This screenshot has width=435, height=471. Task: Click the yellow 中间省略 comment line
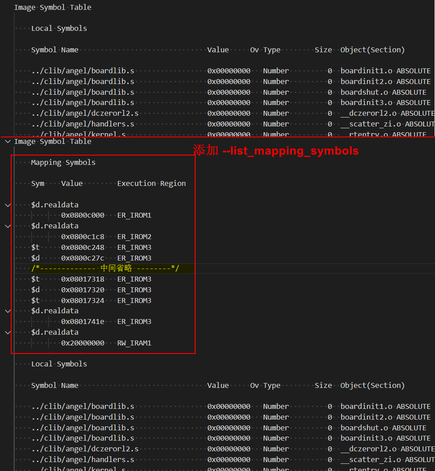[105, 268]
